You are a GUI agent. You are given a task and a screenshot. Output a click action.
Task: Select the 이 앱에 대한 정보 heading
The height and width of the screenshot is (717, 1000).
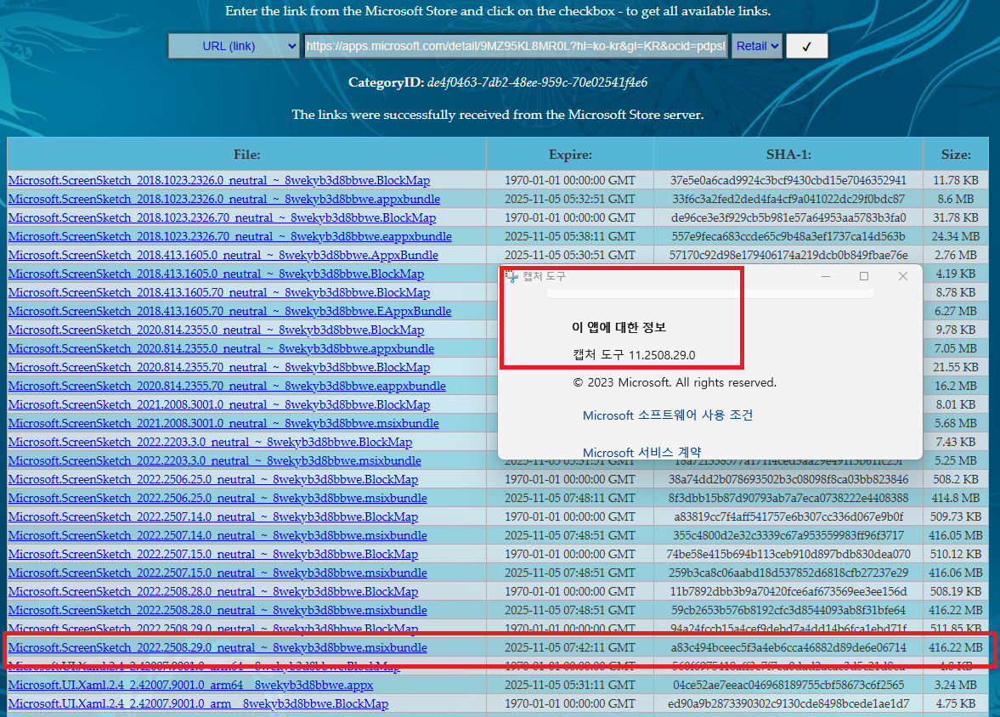tap(619, 327)
